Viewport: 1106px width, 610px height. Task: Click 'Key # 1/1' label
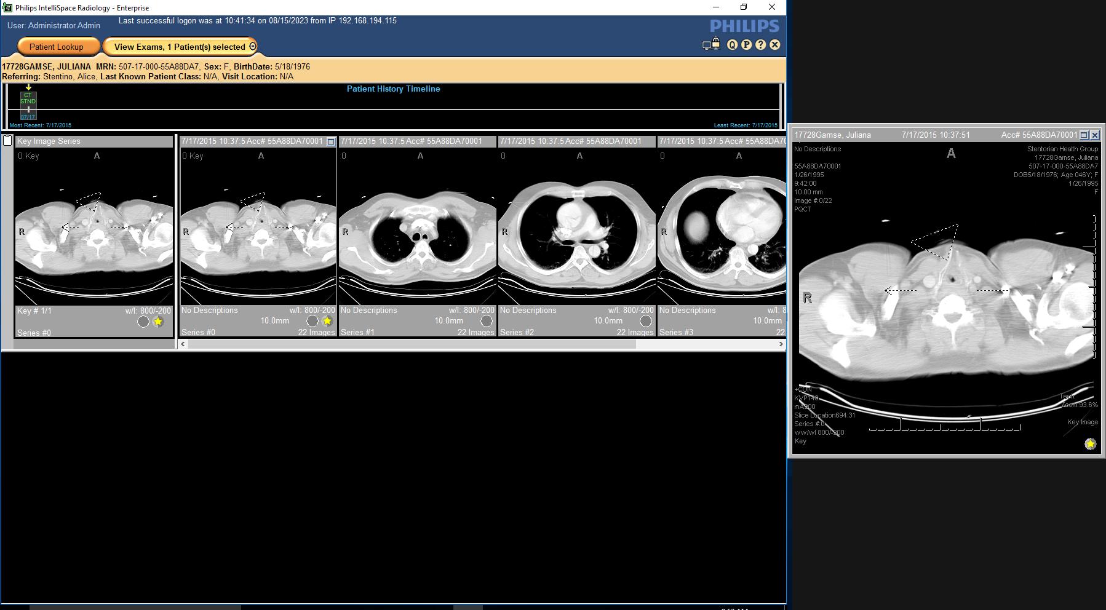coord(34,311)
